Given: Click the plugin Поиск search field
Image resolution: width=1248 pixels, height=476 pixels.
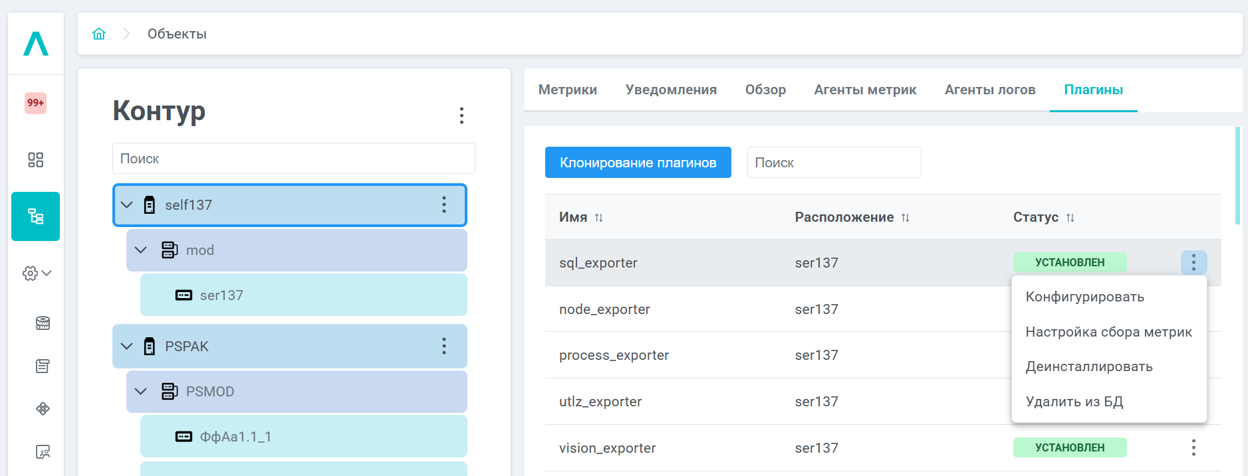Looking at the screenshot, I should (x=834, y=163).
